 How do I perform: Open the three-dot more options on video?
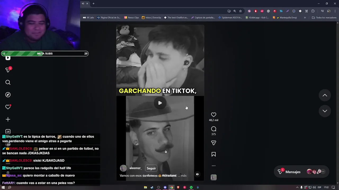tap(213, 166)
